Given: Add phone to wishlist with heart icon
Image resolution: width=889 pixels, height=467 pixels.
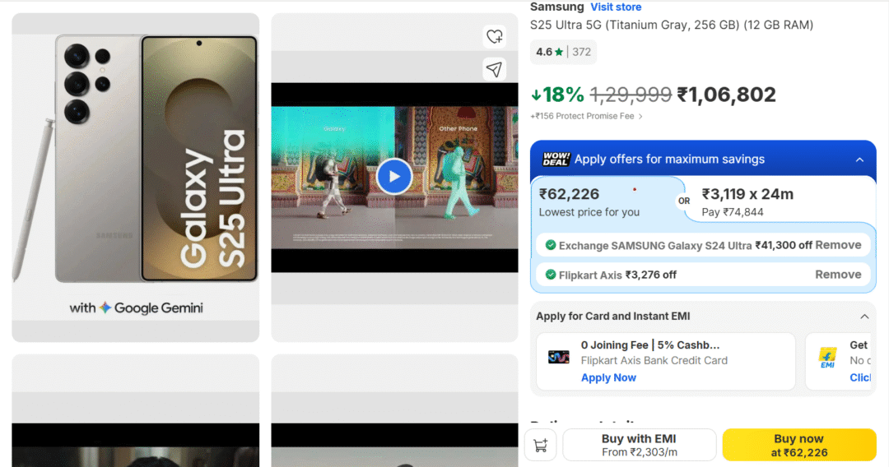Looking at the screenshot, I should pos(494,36).
